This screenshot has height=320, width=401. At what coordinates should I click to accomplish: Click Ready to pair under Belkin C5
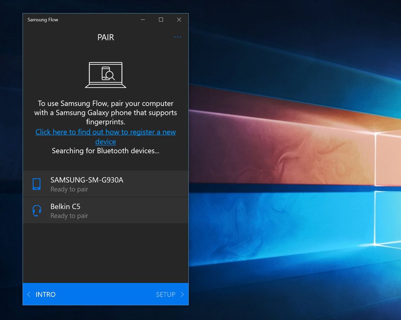pos(69,216)
